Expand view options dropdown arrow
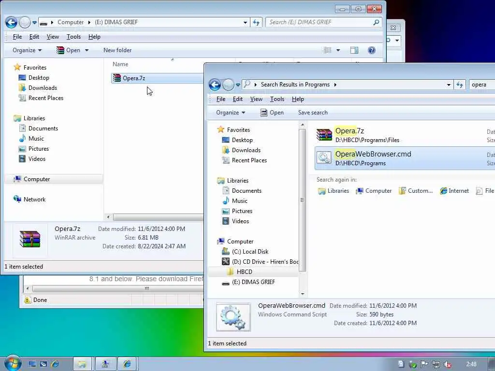The height and width of the screenshot is (371, 495). click(338, 50)
